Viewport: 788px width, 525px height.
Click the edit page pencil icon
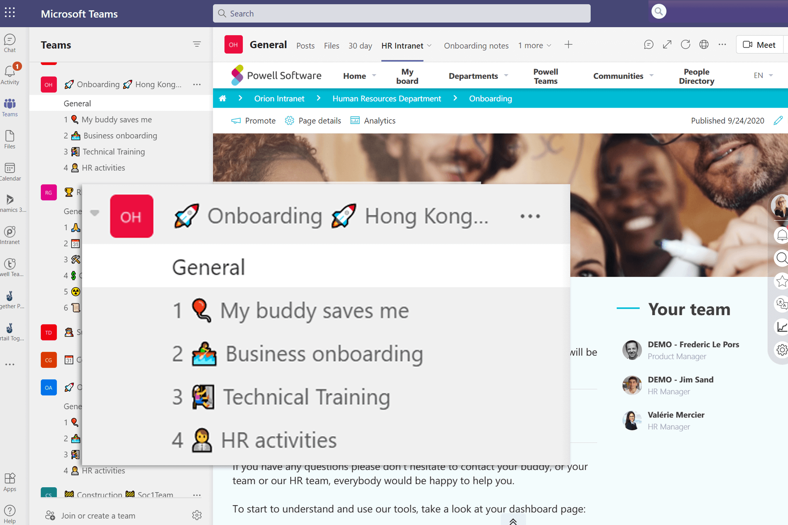[778, 120]
